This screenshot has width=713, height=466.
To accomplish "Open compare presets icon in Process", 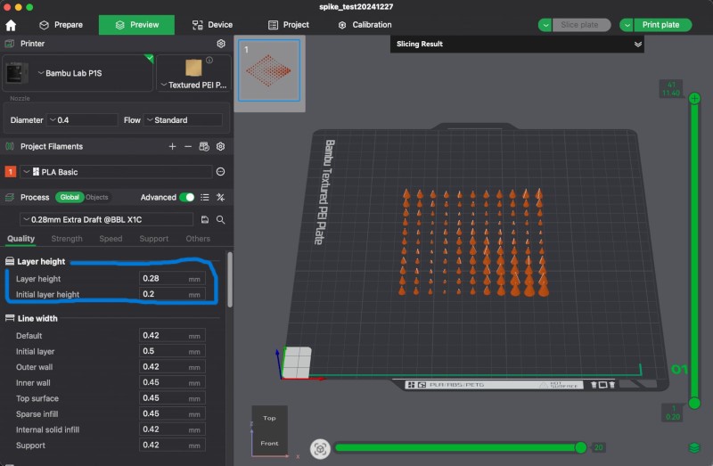I will pos(220,197).
